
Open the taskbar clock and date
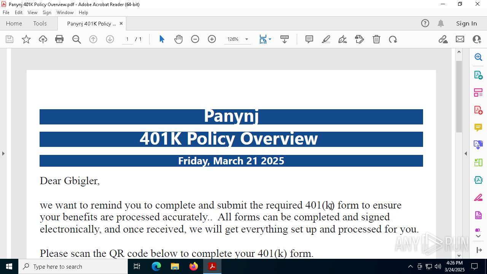click(x=454, y=266)
